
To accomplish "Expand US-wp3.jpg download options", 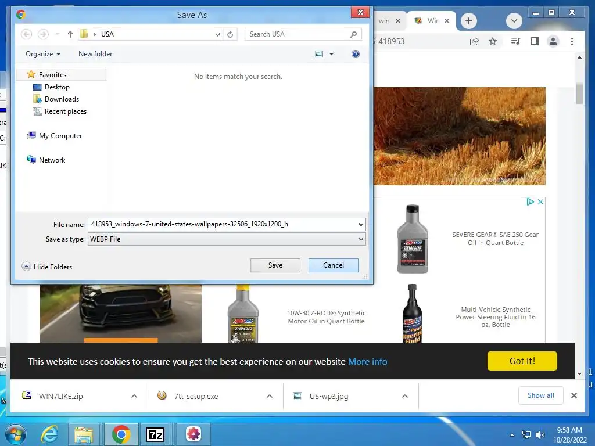I will [405, 396].
